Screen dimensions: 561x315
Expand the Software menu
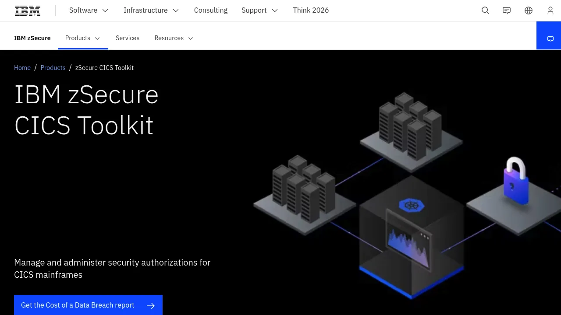pyautogui.click(x=89, y=10)
